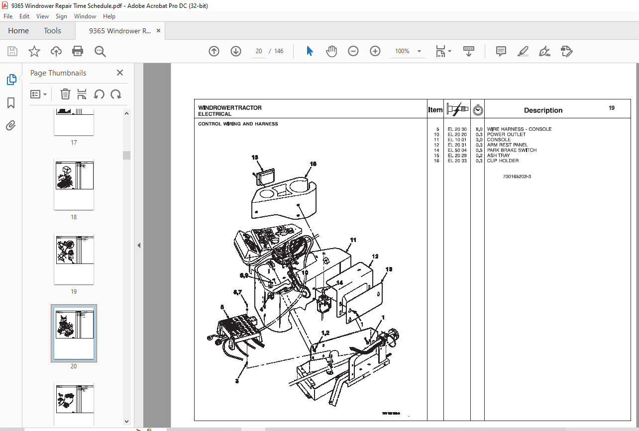Select page 18 thumbnail
The image size is (639, 431).
click(74, 184)
